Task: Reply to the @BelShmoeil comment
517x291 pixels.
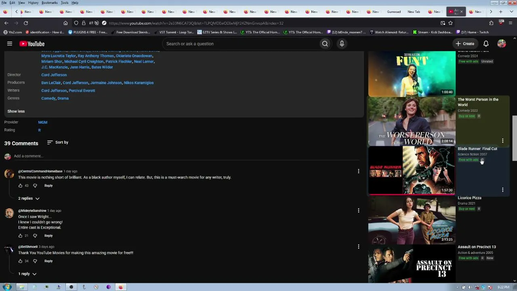Action: [48, 261]
